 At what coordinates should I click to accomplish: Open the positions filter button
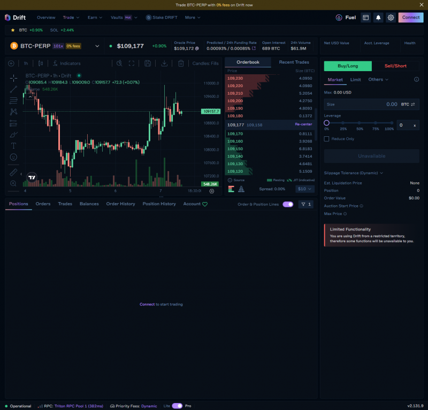(x=306, y=204)
